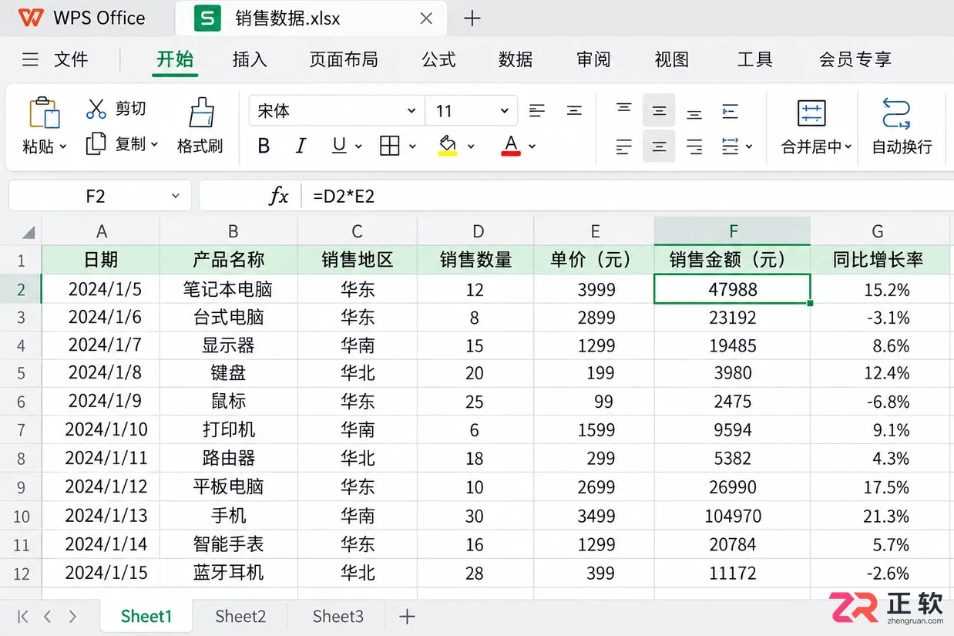The width and height of the screenshot is (954, 636).
Task: Expand the Merge and Center dropdown arrow
Action: point(848,146)
